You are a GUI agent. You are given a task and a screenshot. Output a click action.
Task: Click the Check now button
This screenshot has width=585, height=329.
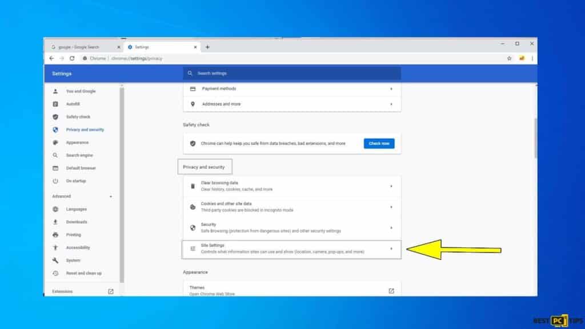[x=379, y=144]
